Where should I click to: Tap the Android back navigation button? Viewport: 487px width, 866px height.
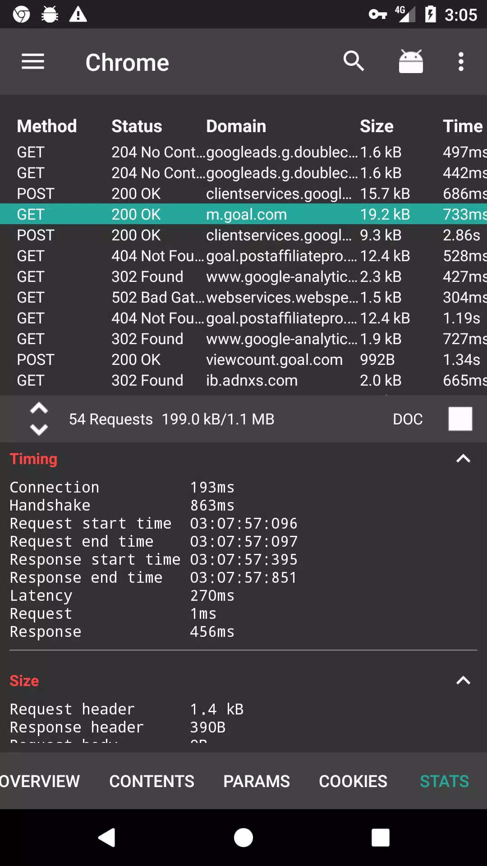point(107,838)
